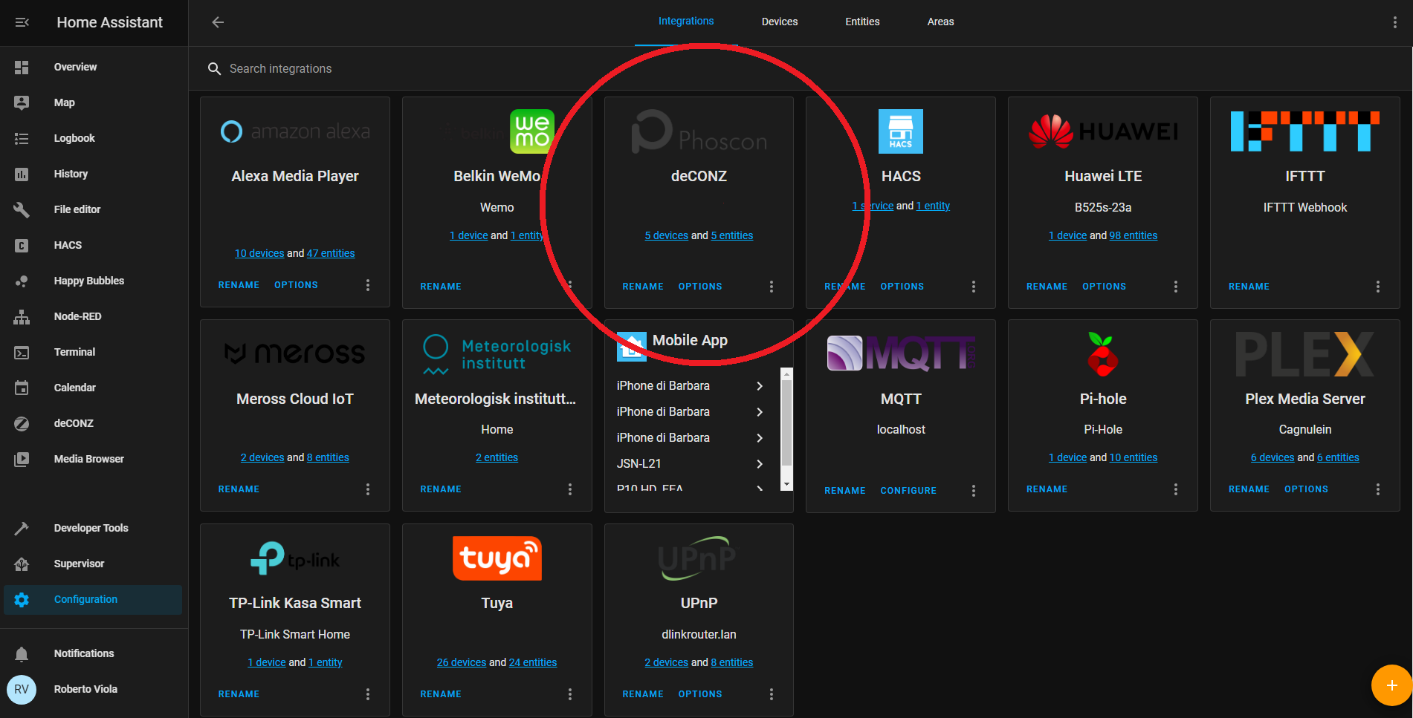Rename the Tuya integration
Viewport: 1413px width, 718px height.
(441, 694)
